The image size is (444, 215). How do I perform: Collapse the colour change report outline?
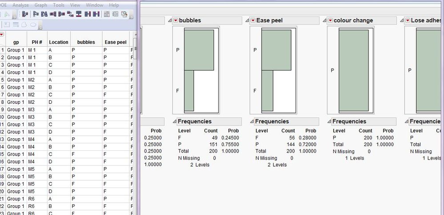[x=324, y=20]
